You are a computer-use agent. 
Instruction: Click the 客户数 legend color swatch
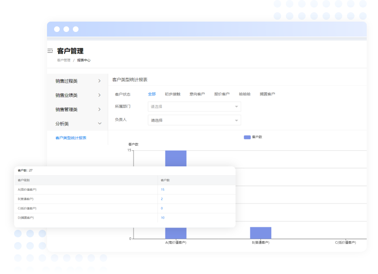pyautogui.click(x=247, y=137)
